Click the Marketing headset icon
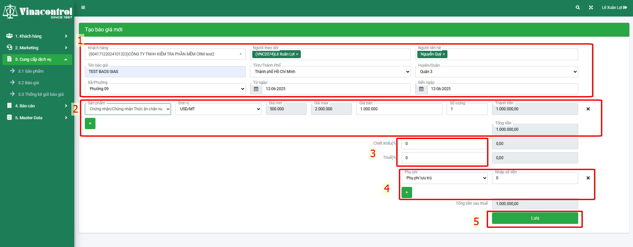The height and width of the screenshot is (247, 633). (10, 48)
